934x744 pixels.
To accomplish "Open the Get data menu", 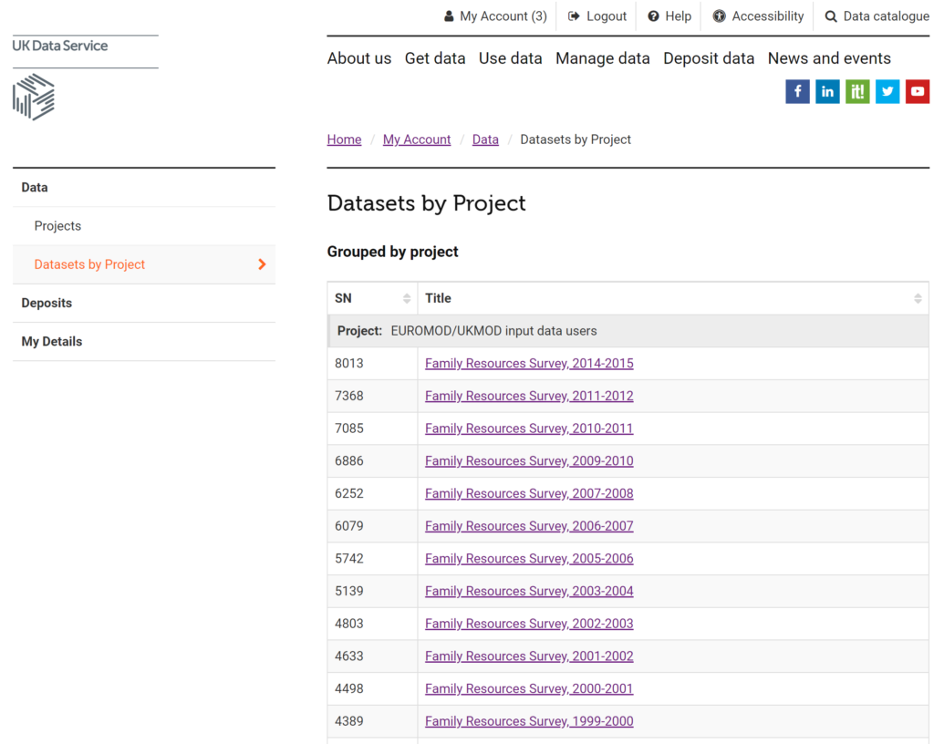I will [435, 58].
